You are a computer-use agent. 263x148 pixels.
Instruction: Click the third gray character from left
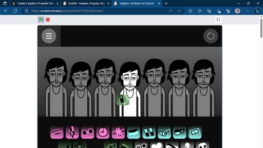(105, 88)
